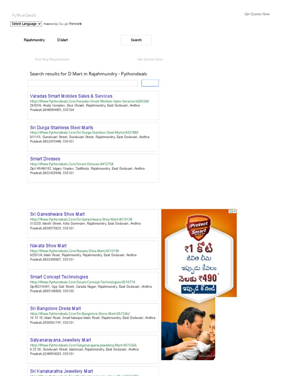Open Smart Concept Technologies listing
Screen dimensions: 282x376
pyautogui.click(x=59, y=277)
